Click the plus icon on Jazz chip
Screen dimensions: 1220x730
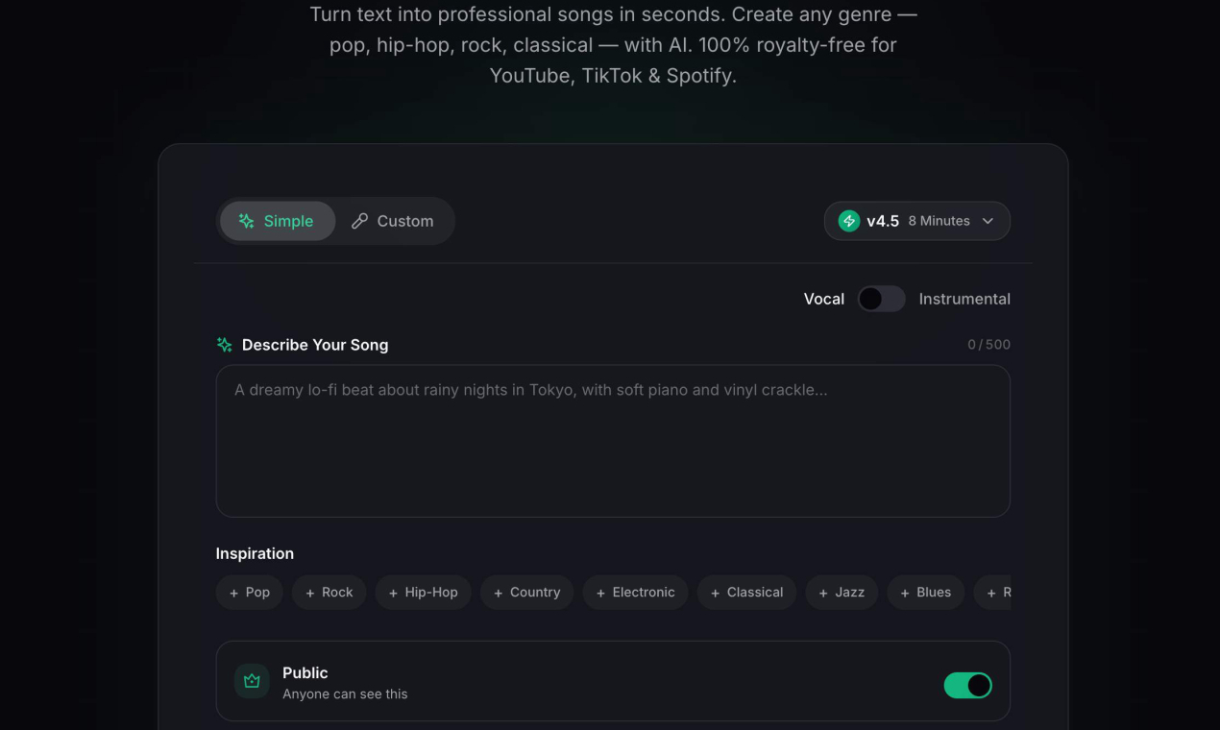pos(823,594)
